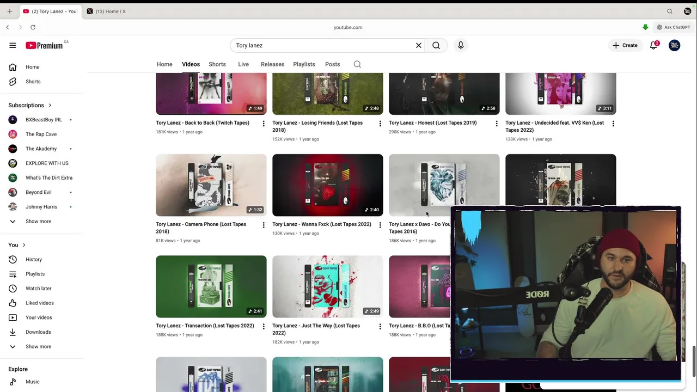Open The Akademy subscription
Image resolution: width=697 pixels, height=392 pixels.
coord(41,149)
